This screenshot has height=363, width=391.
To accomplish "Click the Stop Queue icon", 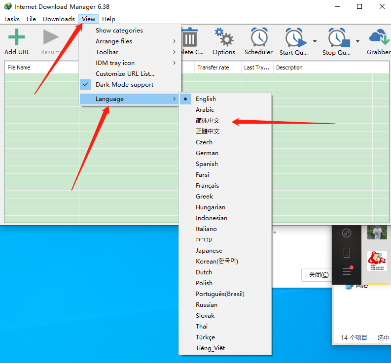I will coord(339,38).
